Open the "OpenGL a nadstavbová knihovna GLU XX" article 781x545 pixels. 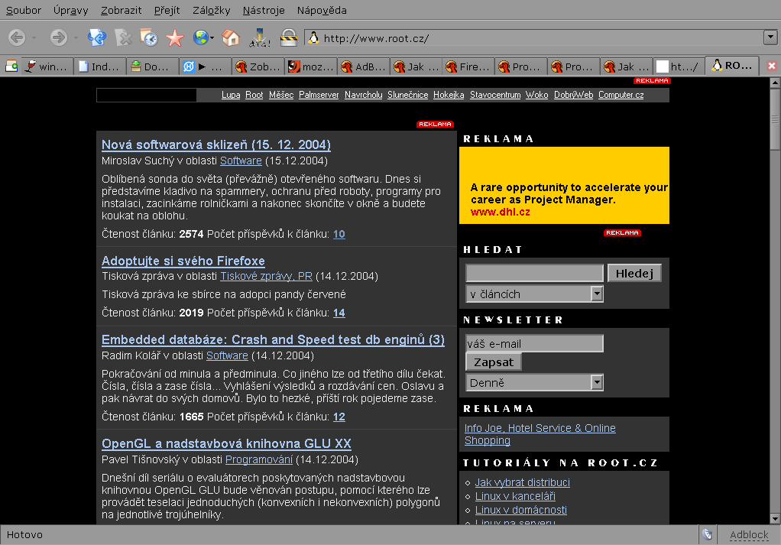[227, 444]
